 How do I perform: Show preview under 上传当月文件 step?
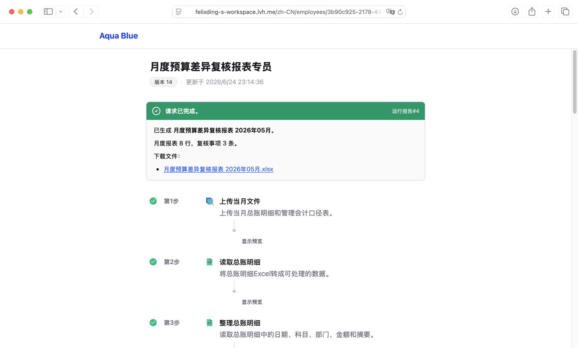(252, 241)
